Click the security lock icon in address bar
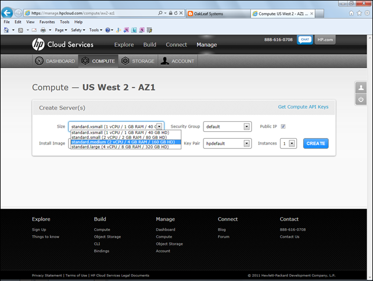This screenshot has height=281, width=373. 171,13
